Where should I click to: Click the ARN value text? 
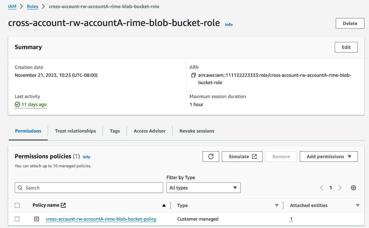[x=275, y=79]
